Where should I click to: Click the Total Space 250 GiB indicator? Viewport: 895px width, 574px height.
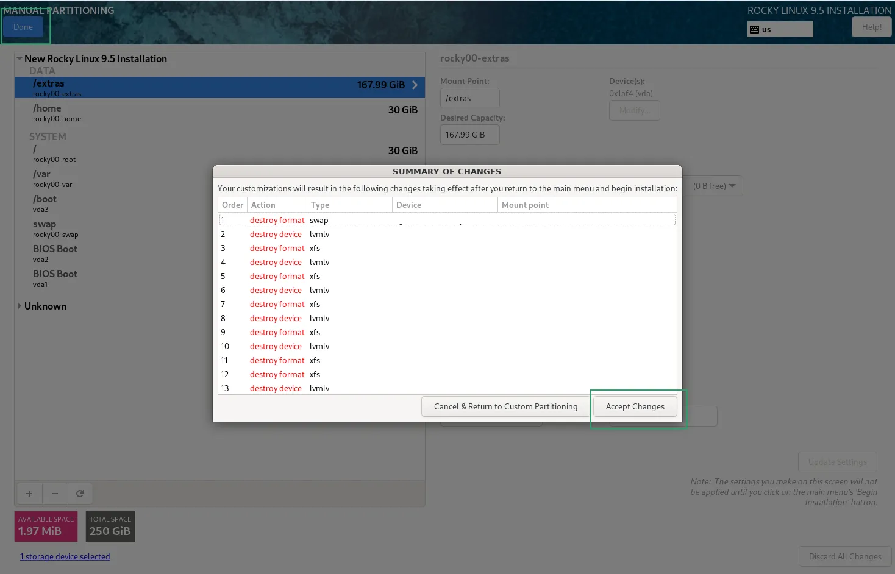tap(110, 526)
